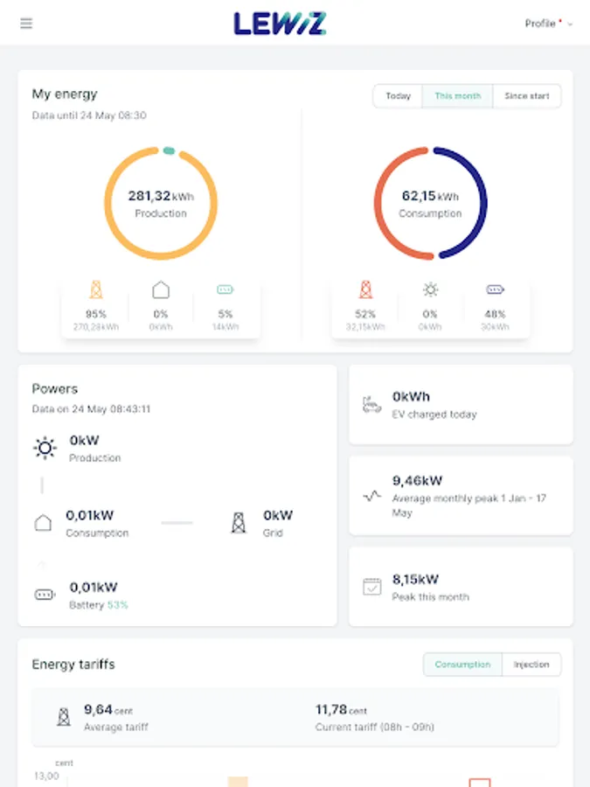Click the grid pylon icon beside Grid
The height and width of the screenshot is (787, 590).
[x=238, y=523]
